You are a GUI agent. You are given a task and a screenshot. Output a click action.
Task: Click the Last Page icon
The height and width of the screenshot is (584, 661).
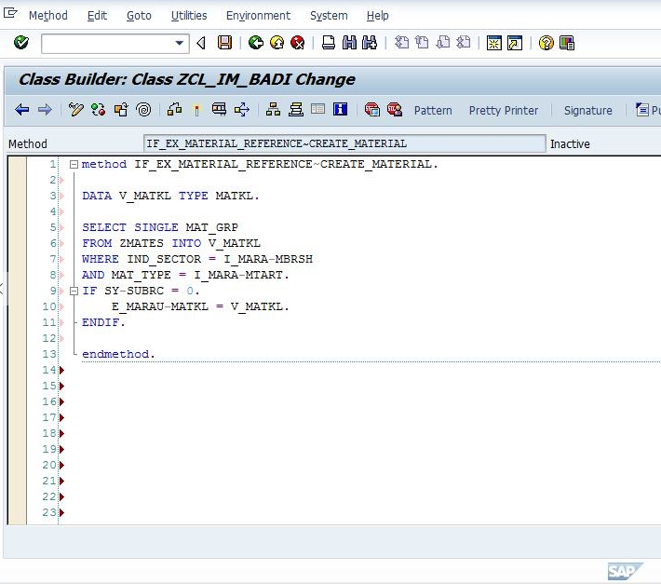pos(464,43)
